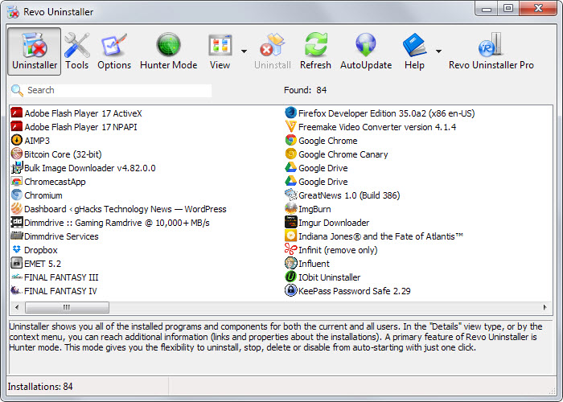Refresh the installed programs list
The width and height of the screenshot is (563, 402).
pos(315,51)
